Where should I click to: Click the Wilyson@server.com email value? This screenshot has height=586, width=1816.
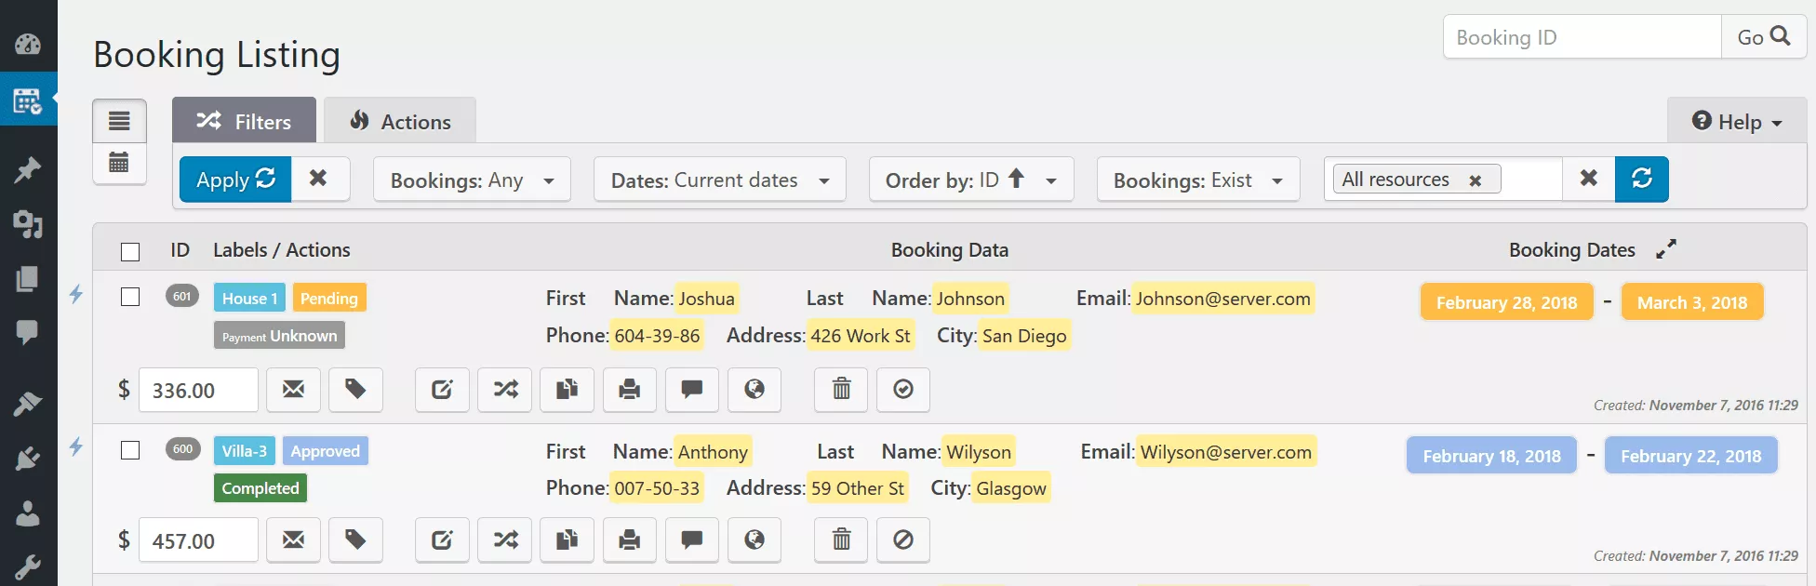[1226, 452]
